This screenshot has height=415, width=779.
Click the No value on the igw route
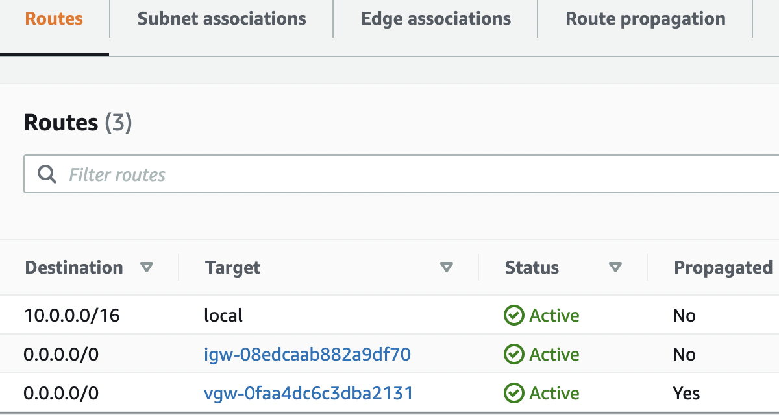coord(684,354)
